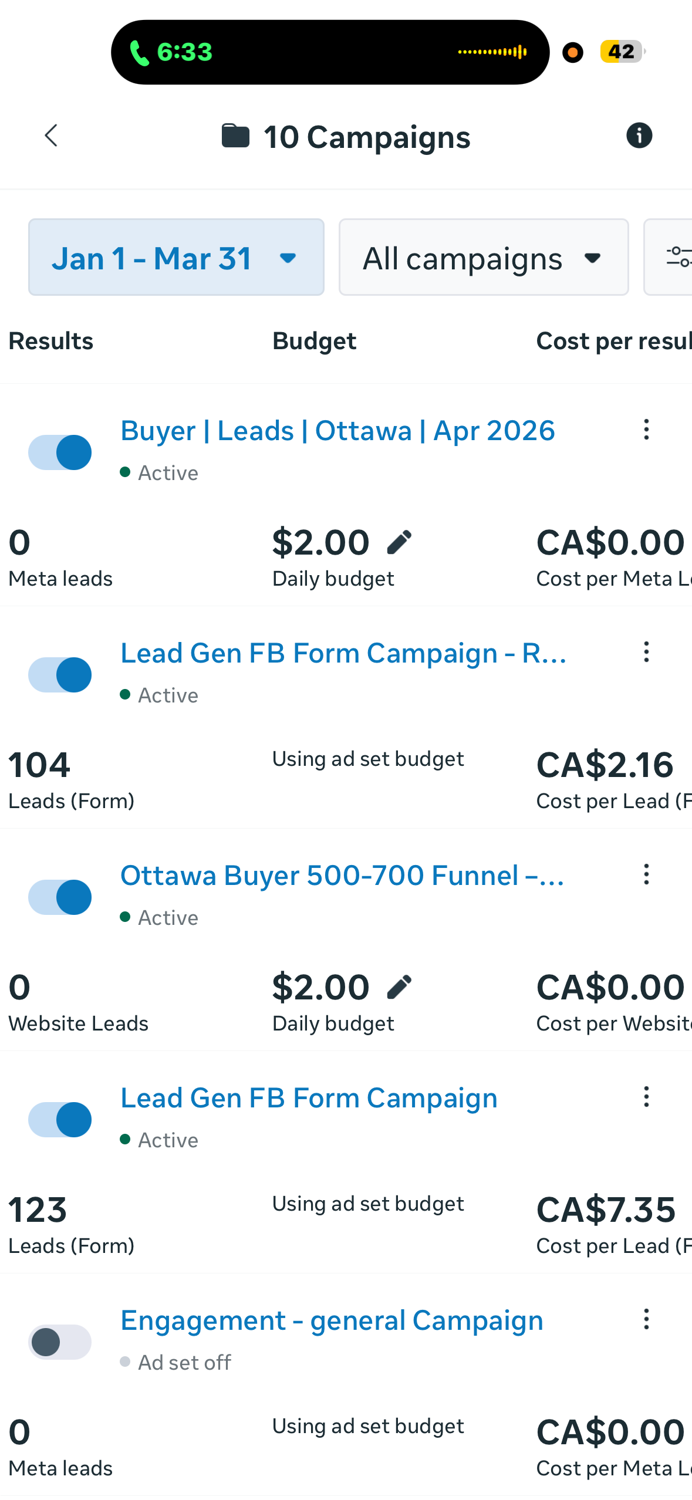This screenshot has width=692, height=1500.
Task: Open the Engagement general Campaign details
Action: coord(332,1320)
